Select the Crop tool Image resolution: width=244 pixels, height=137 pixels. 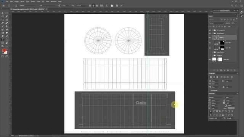pyautogui.click(x=3, y=20)
